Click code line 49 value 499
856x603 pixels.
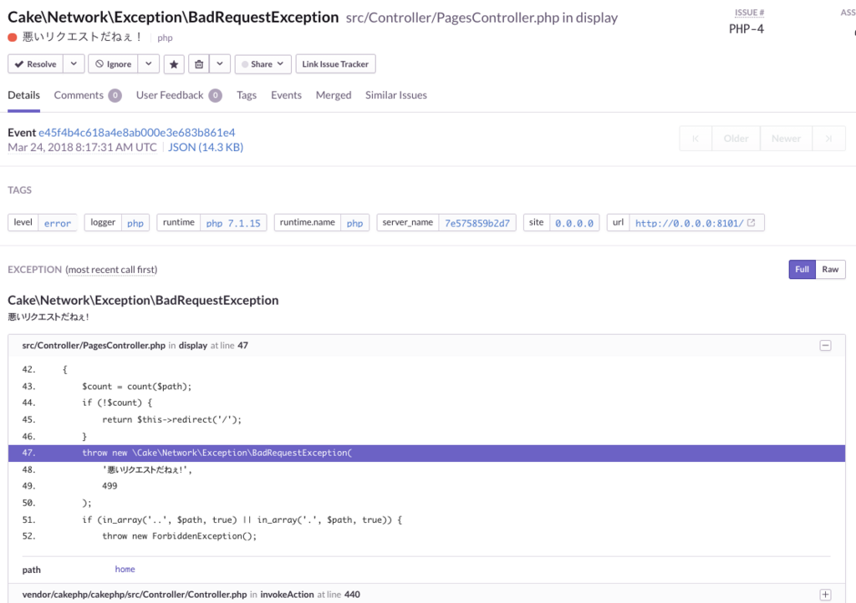pyautogui.click(x=110, y=486)
